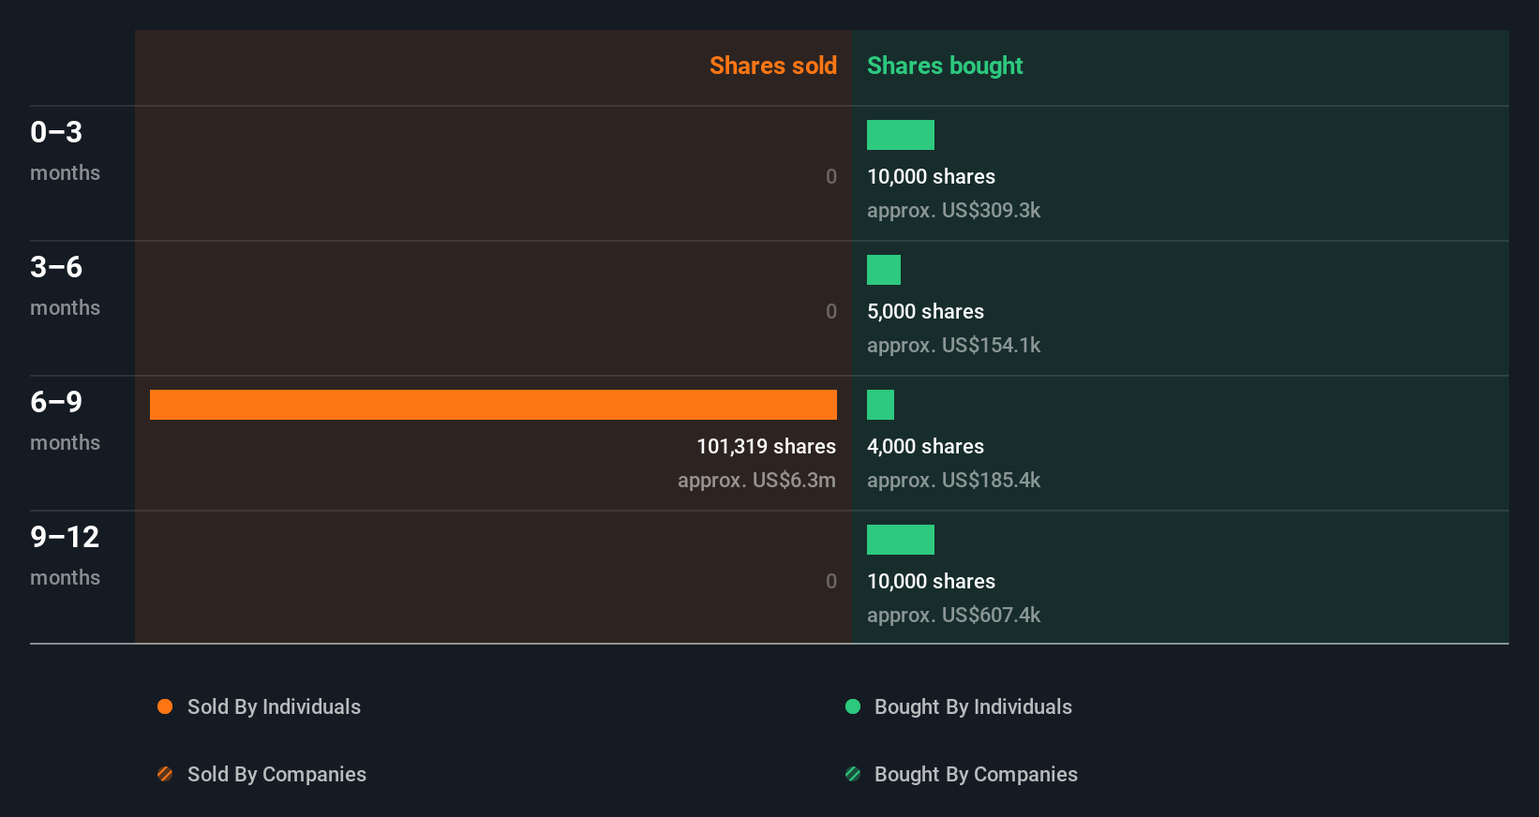Click the 10,000 shares value in 0–3 months
This screenshot has height=817, width=1539.
pos(931,177)
